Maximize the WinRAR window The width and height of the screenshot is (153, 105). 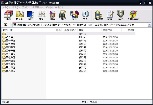click(x=145, y=3)
